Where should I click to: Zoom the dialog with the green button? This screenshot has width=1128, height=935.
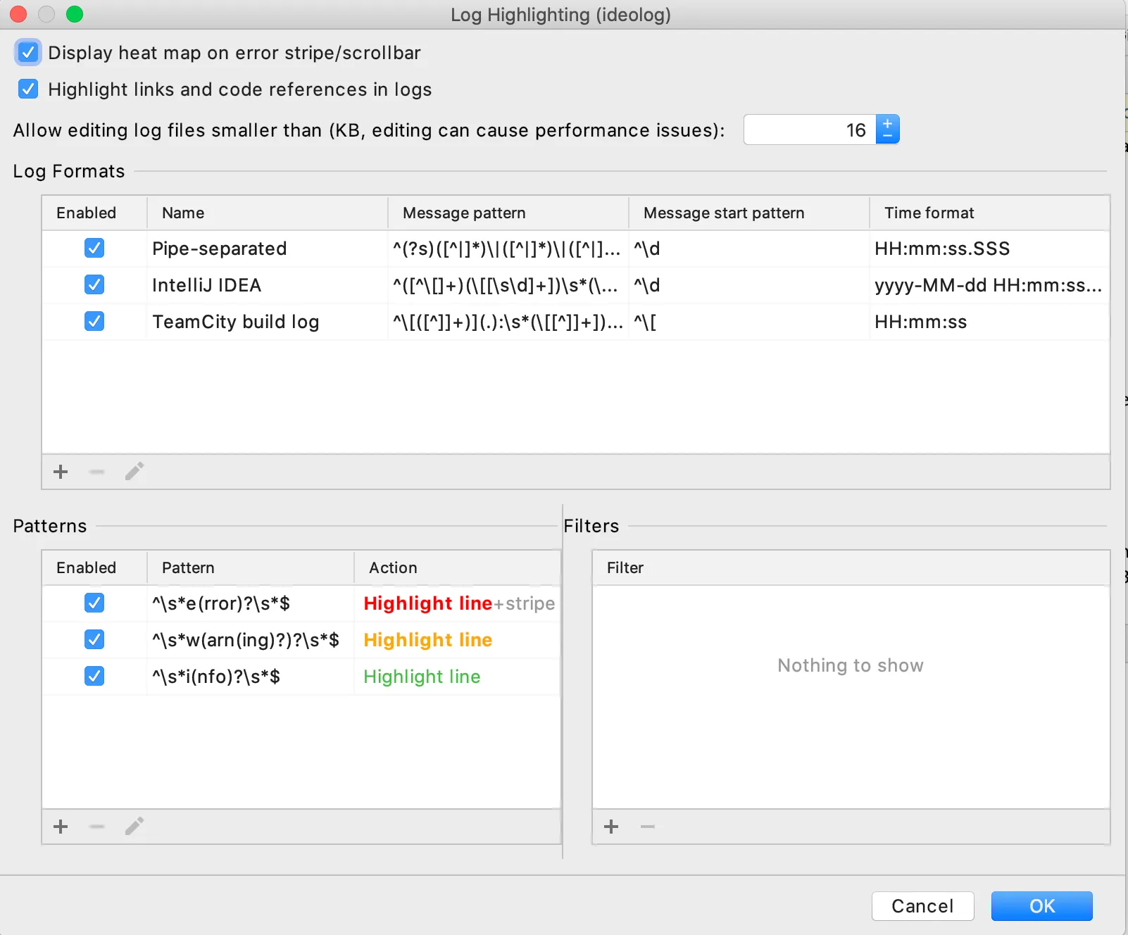click(x=75, y=14)
